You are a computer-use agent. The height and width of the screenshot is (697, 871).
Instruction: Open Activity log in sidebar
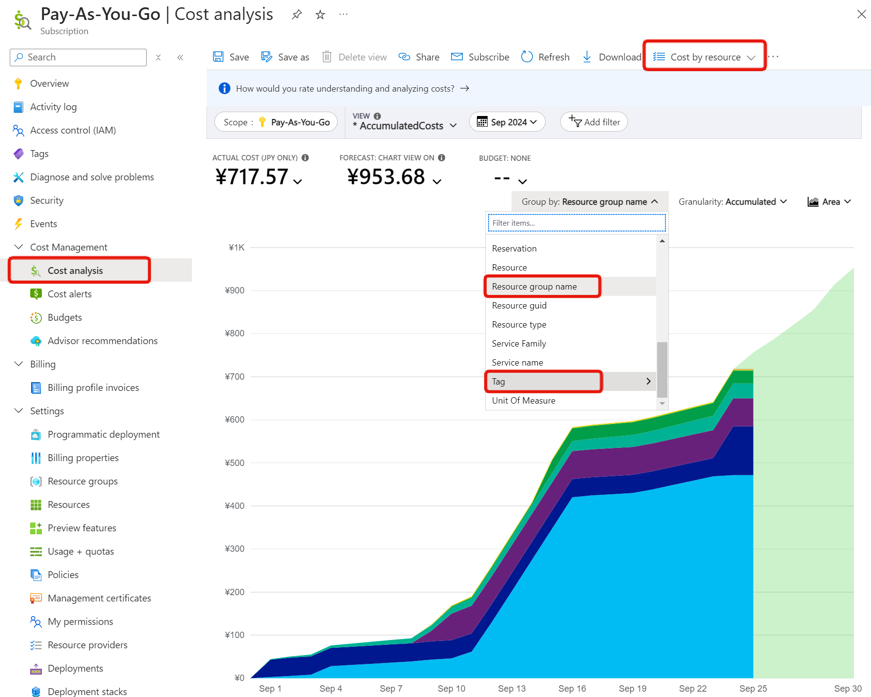tap(53, 107)
